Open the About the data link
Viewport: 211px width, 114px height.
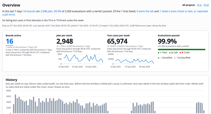pyautogui.click(x=159, y=26)
